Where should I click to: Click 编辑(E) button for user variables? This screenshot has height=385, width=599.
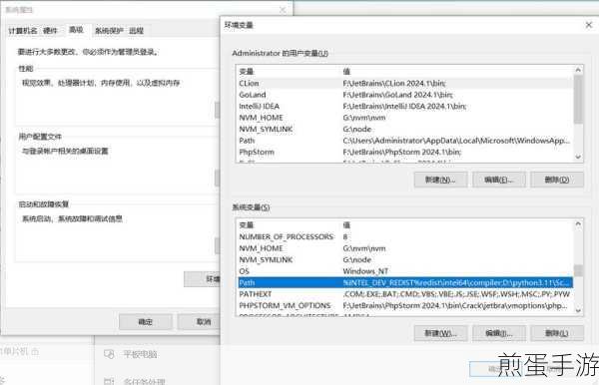tap(499, 180)
